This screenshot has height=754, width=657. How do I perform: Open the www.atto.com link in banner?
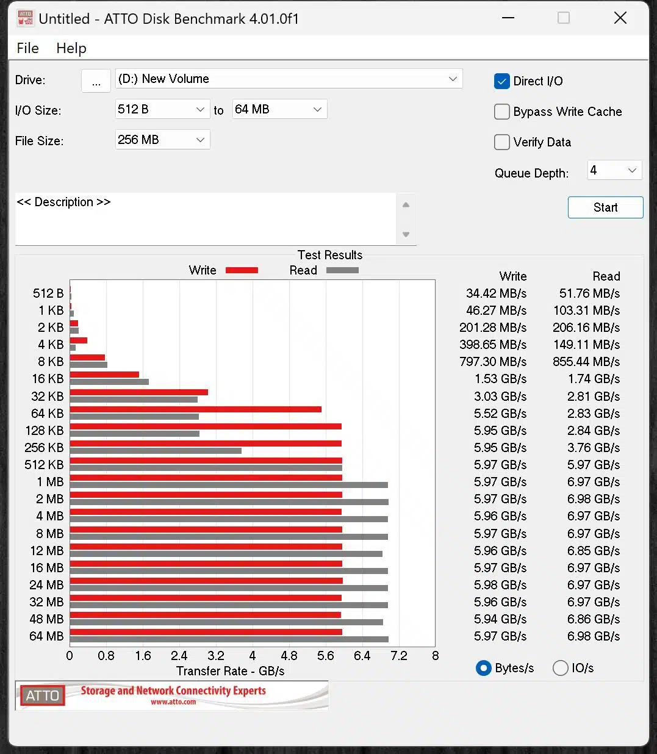(x=173, y=702)
